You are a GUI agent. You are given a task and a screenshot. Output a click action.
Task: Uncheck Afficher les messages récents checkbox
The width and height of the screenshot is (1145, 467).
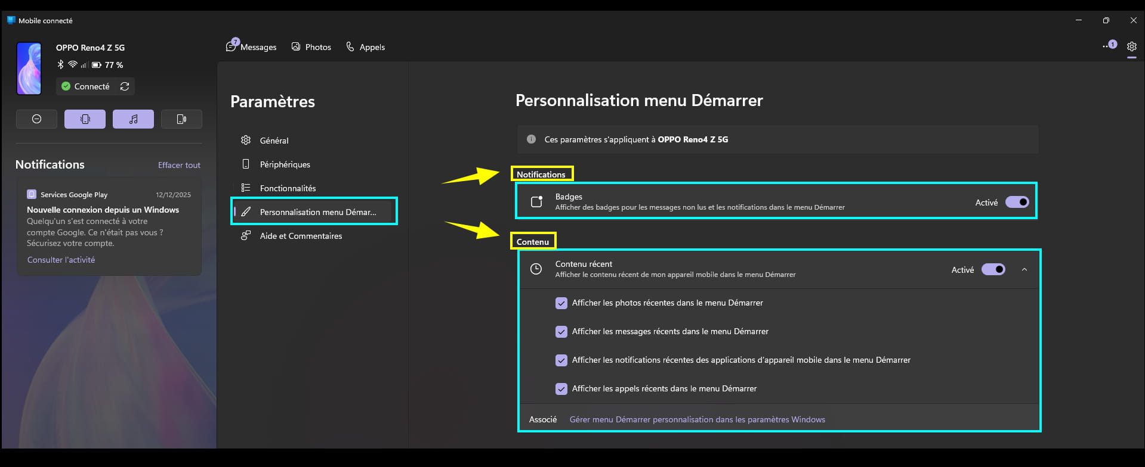coord(561,332)
